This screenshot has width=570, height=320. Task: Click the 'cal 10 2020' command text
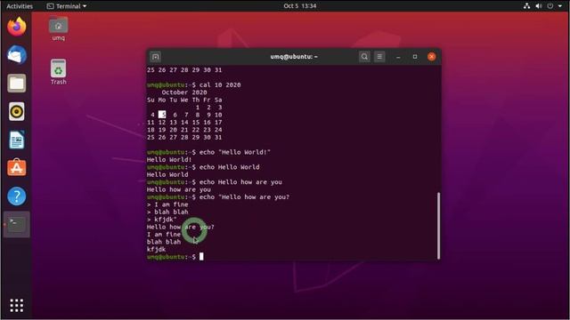pos(220,85)
